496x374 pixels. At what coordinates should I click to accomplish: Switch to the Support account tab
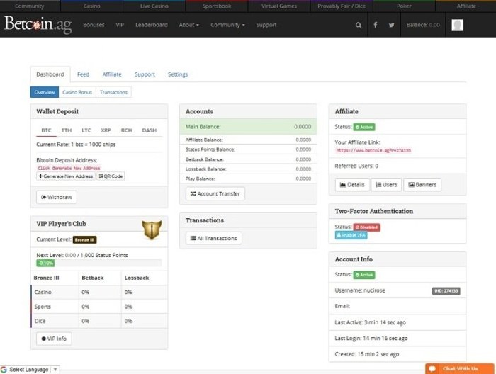coord(145,74)
